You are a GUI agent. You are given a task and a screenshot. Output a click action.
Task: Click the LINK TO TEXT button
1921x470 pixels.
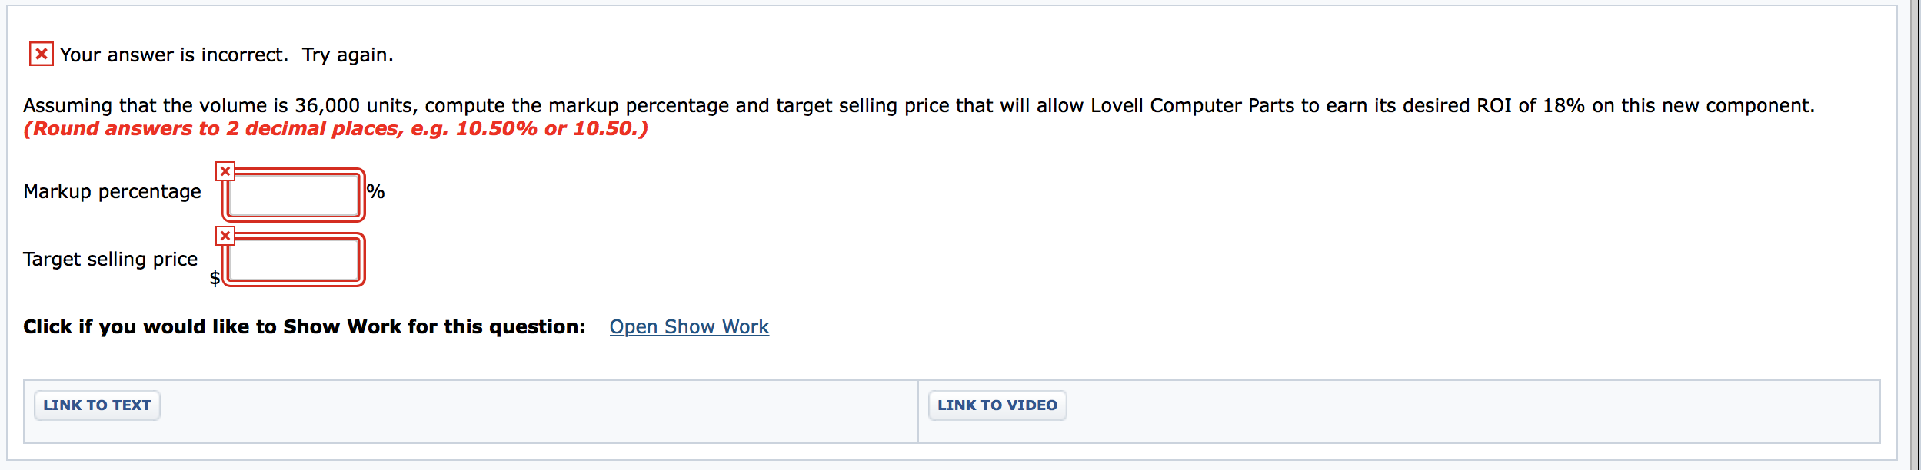(97, 405)
